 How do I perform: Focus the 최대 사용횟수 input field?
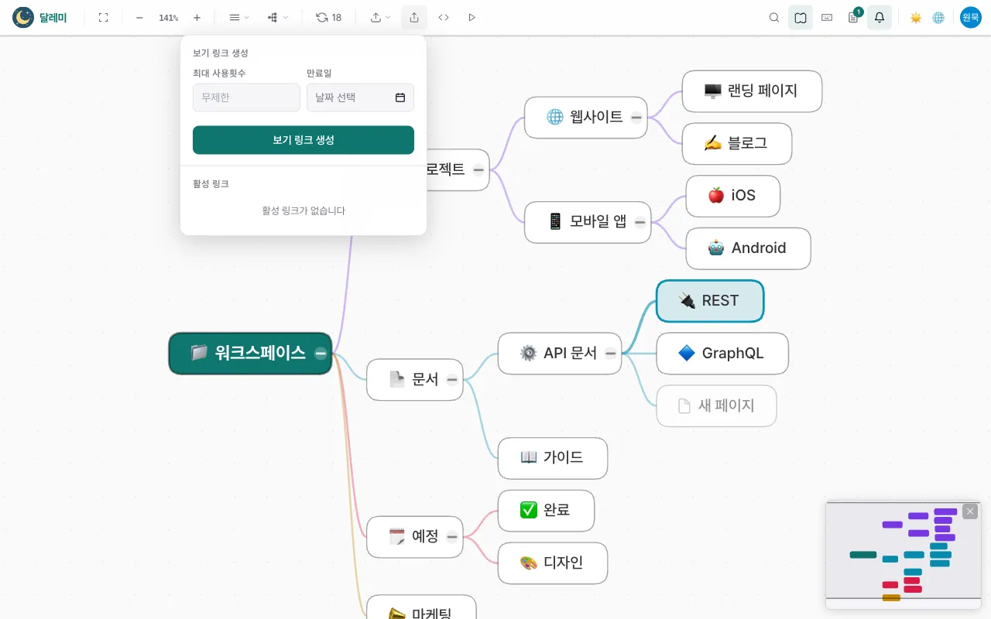246,97
